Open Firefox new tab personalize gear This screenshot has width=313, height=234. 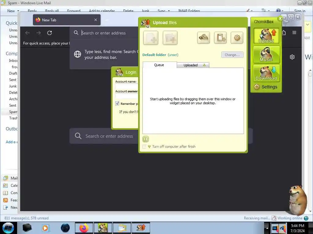click(x=292, y=57)
